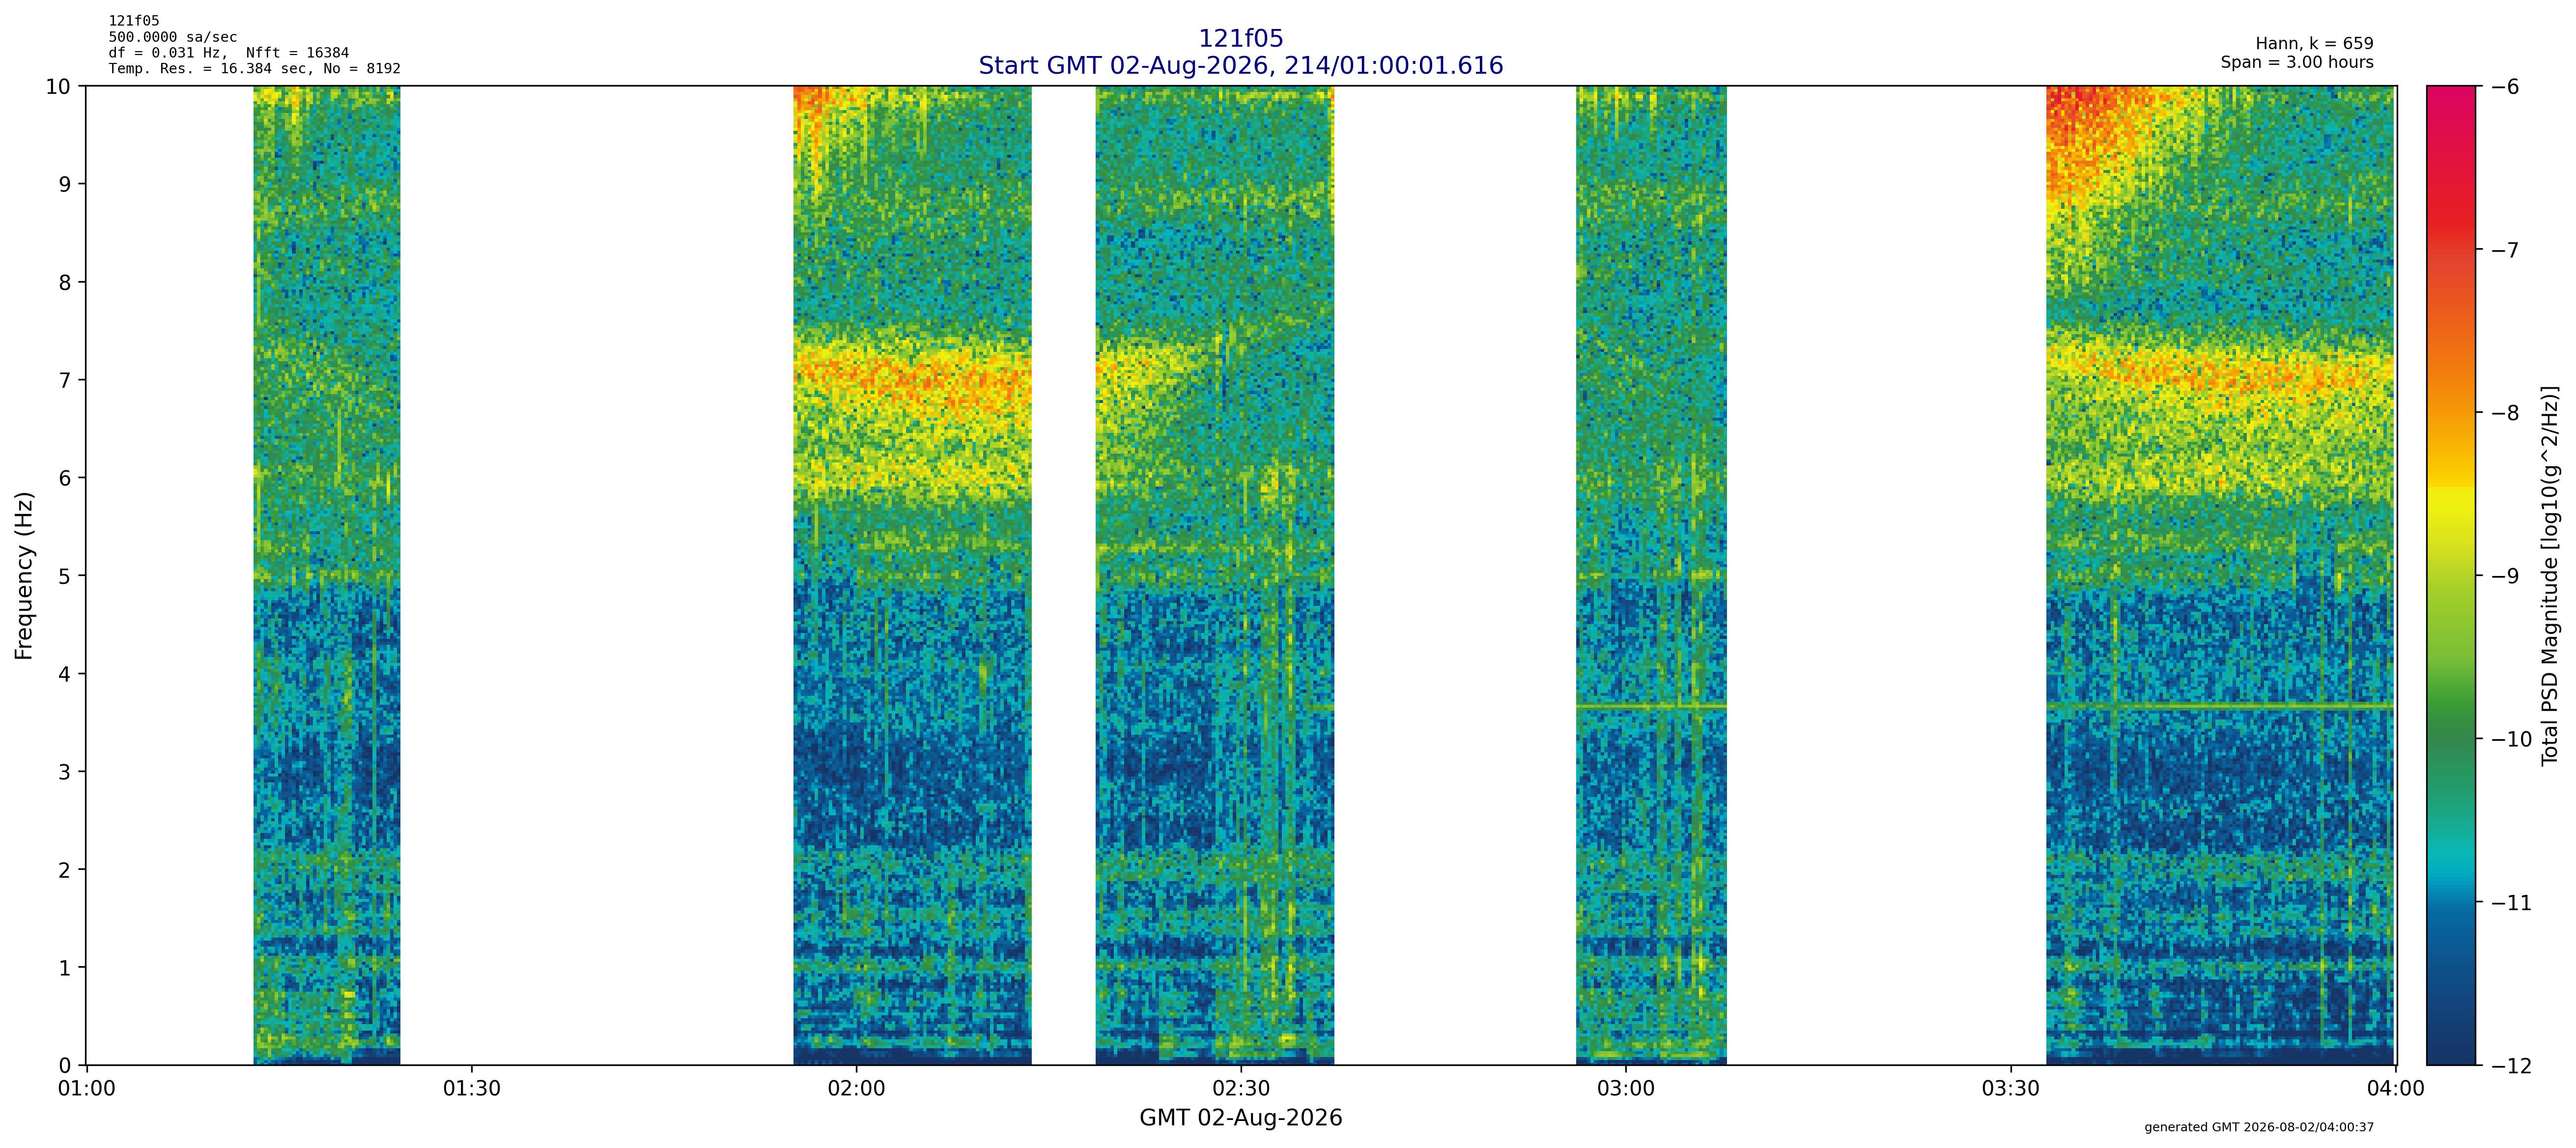Select the frequency axis tick label "9"
The image size is (2576, 1148).
tap(65, 185)
